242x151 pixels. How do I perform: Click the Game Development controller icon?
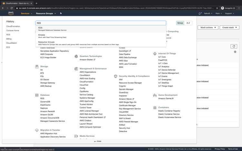pyautogui.click(x=155, y=95)
